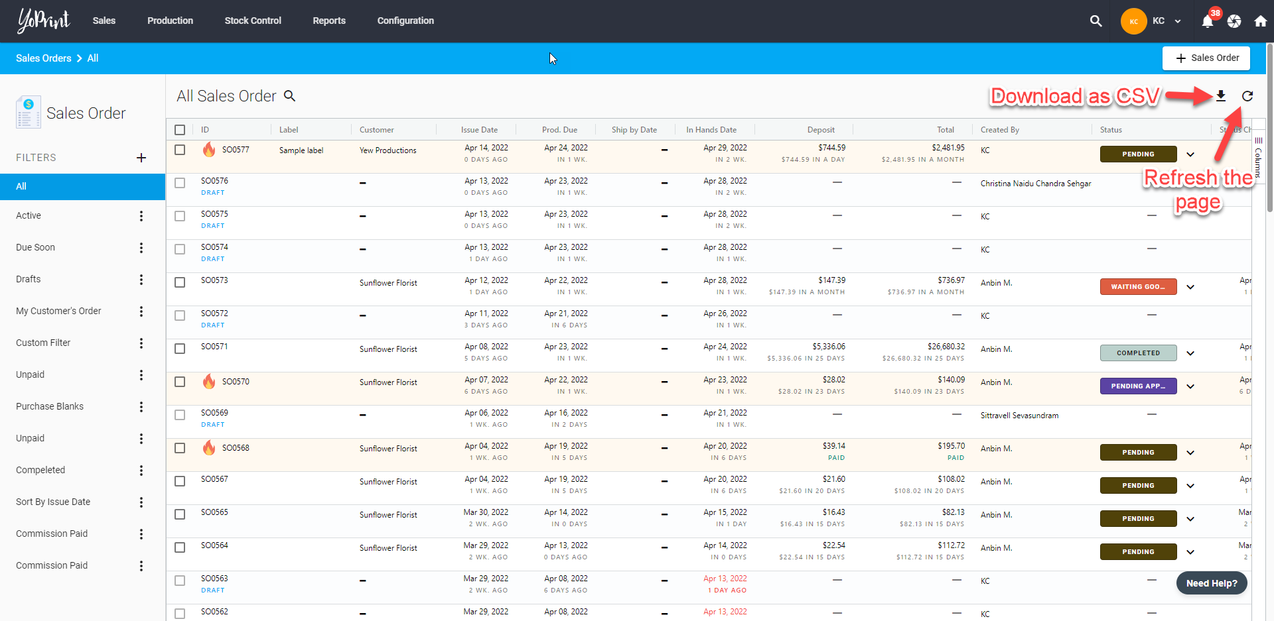Click the KC orange avatar
1274x621 pixels.
pos(1133,21)
